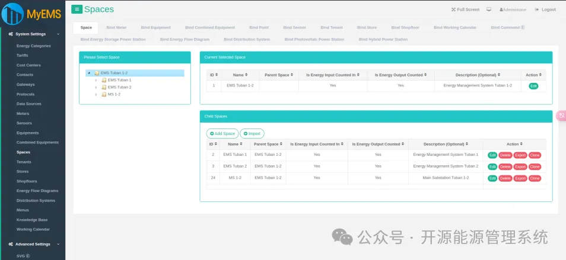Click folder icon of EMS Tuban 1-2 root
566x260 pixels.
(96, 73)
